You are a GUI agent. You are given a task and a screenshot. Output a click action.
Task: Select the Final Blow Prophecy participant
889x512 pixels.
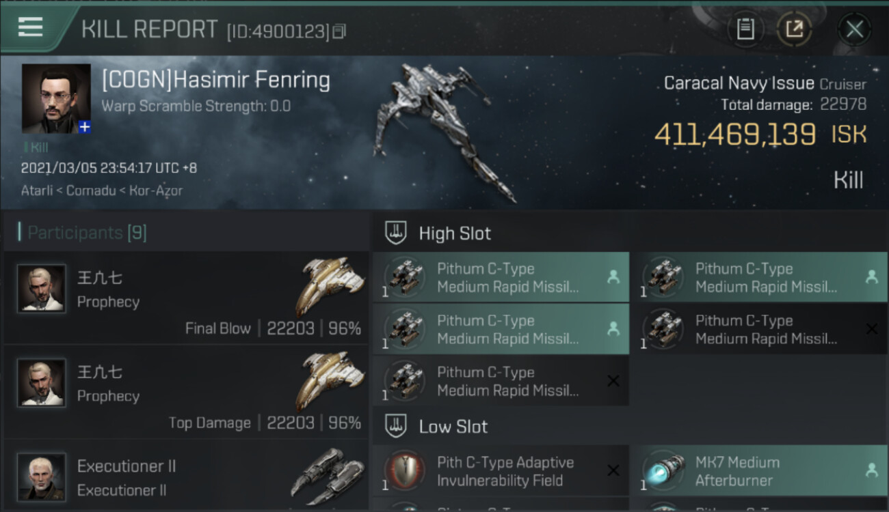(x=185, y=298)
